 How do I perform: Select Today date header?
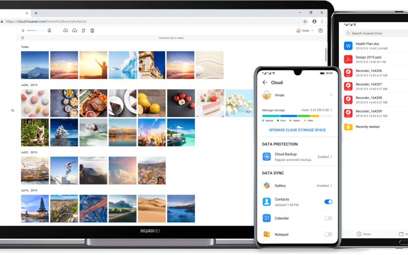25,47
